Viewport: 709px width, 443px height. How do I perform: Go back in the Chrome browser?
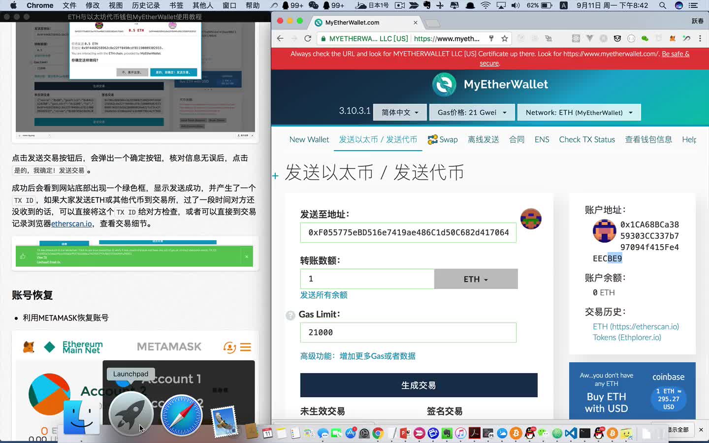pyautogui.click(x=280, y=38)
